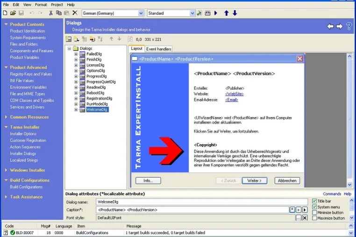The image size is (356, 237).
Task: Collapse the Product Contents section
Action: click(6, 24)
